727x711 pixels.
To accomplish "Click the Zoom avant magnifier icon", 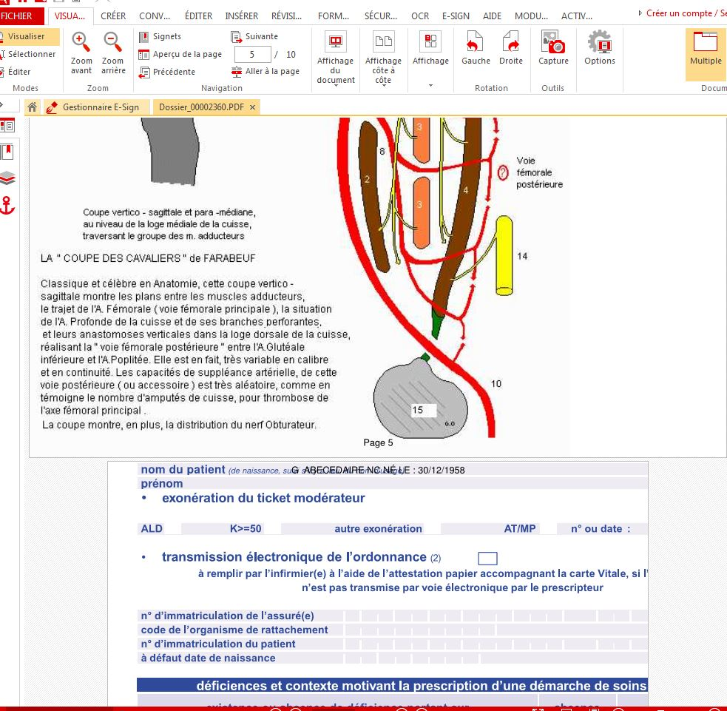I will tap(81, 41).
